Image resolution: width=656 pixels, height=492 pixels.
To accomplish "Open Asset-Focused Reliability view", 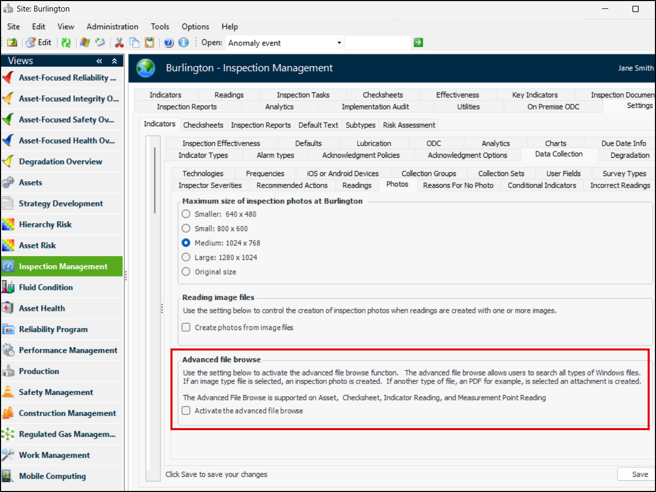I will (x=62, y=78).
